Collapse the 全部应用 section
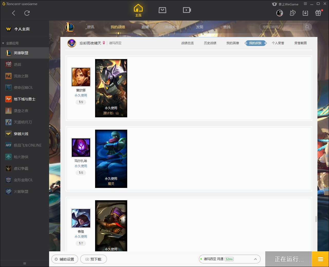 [11, 43]
